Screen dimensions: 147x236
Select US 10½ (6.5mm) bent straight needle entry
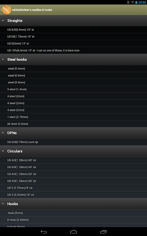click(x=73, y=51)
